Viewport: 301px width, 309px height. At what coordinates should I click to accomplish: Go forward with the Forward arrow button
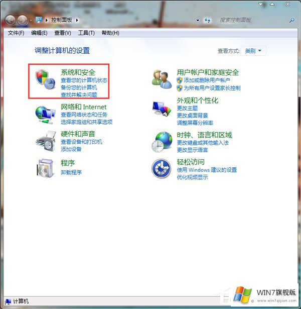[x=22, y=20]
